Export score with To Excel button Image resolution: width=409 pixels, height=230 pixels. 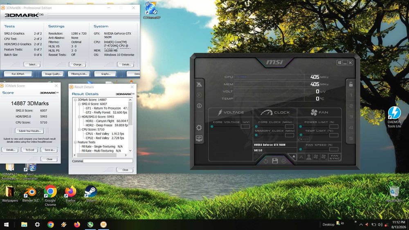point(30,150)
